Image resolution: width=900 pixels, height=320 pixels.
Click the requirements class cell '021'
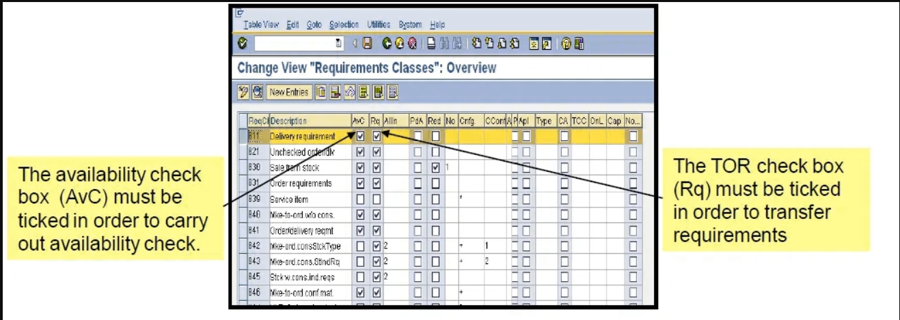tap(258, 152)
